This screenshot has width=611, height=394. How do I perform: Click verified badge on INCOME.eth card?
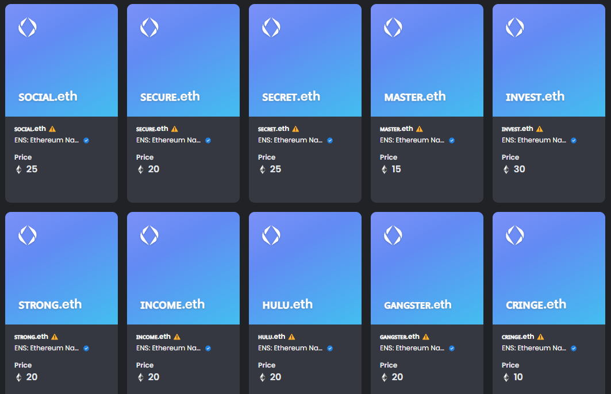(x=208, y=349)
